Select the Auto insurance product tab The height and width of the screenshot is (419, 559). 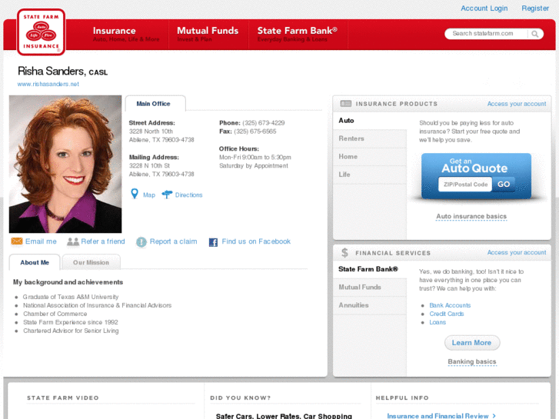(370, 121)
